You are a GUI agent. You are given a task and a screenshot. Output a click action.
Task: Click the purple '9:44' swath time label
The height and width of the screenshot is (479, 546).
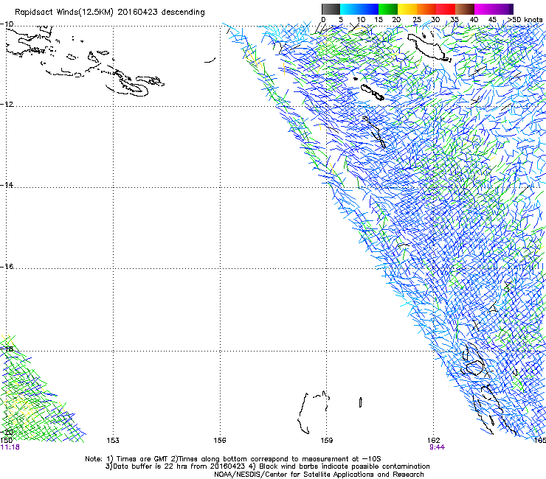click(x=437, y=447)
